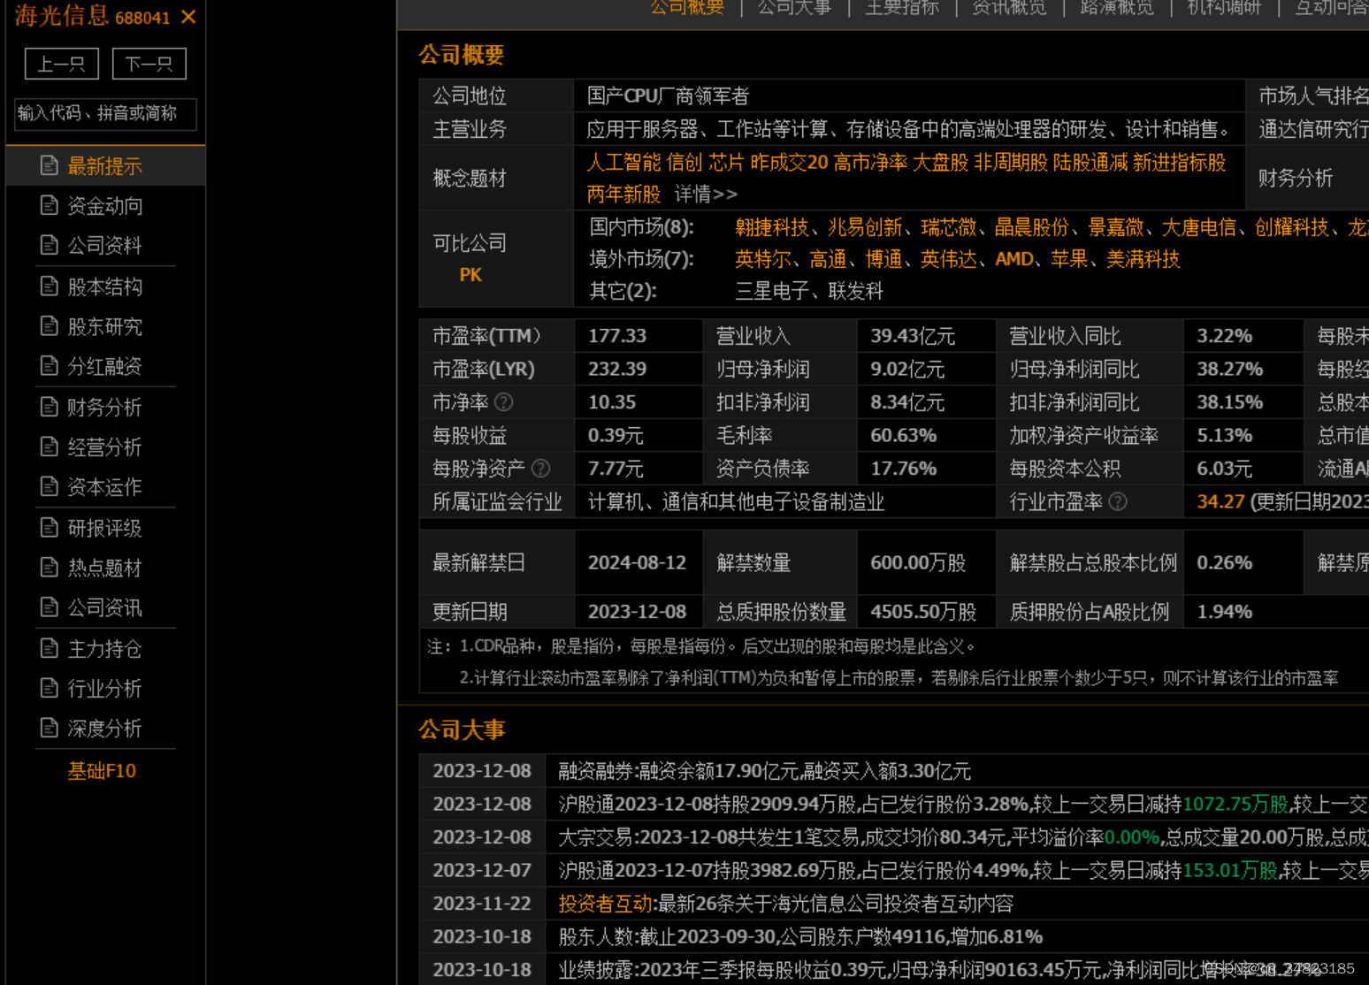Select 融资融券 event dated 2023-12-08
Viewport: 1369px width, 985px height.
point(764,771)
